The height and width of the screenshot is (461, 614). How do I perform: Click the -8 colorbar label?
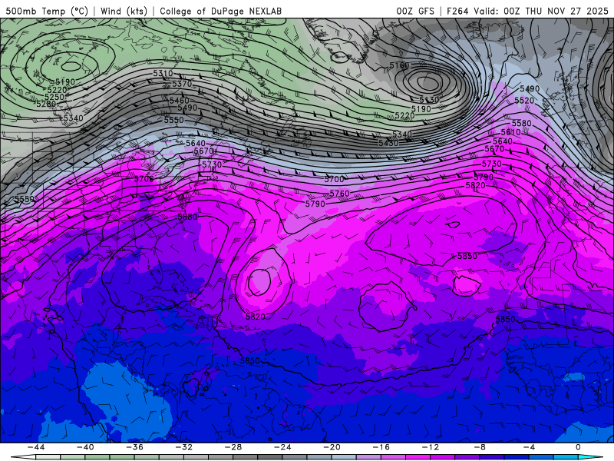[x=480, y=447]
